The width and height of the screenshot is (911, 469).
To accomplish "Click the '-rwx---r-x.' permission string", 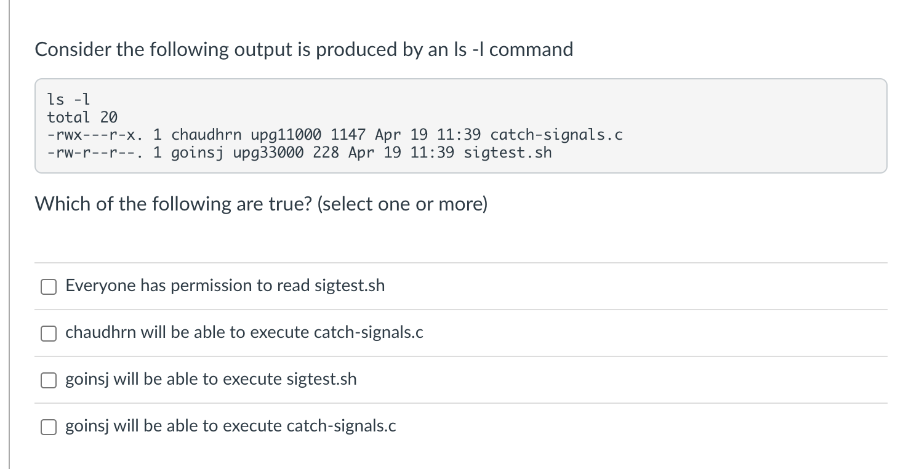I will (95, 134).
